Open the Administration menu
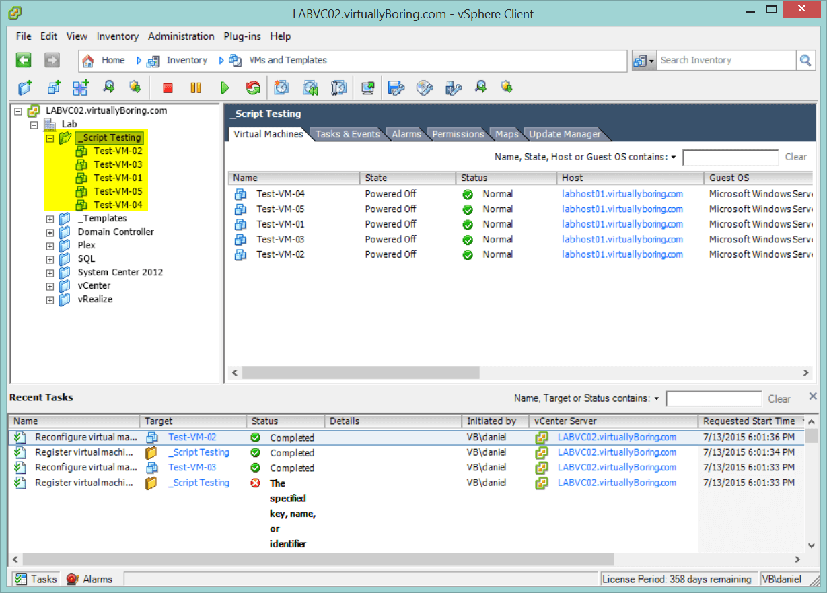Image resolution: width=827 pixels, height=593 pixels. [x=181, y=36]
